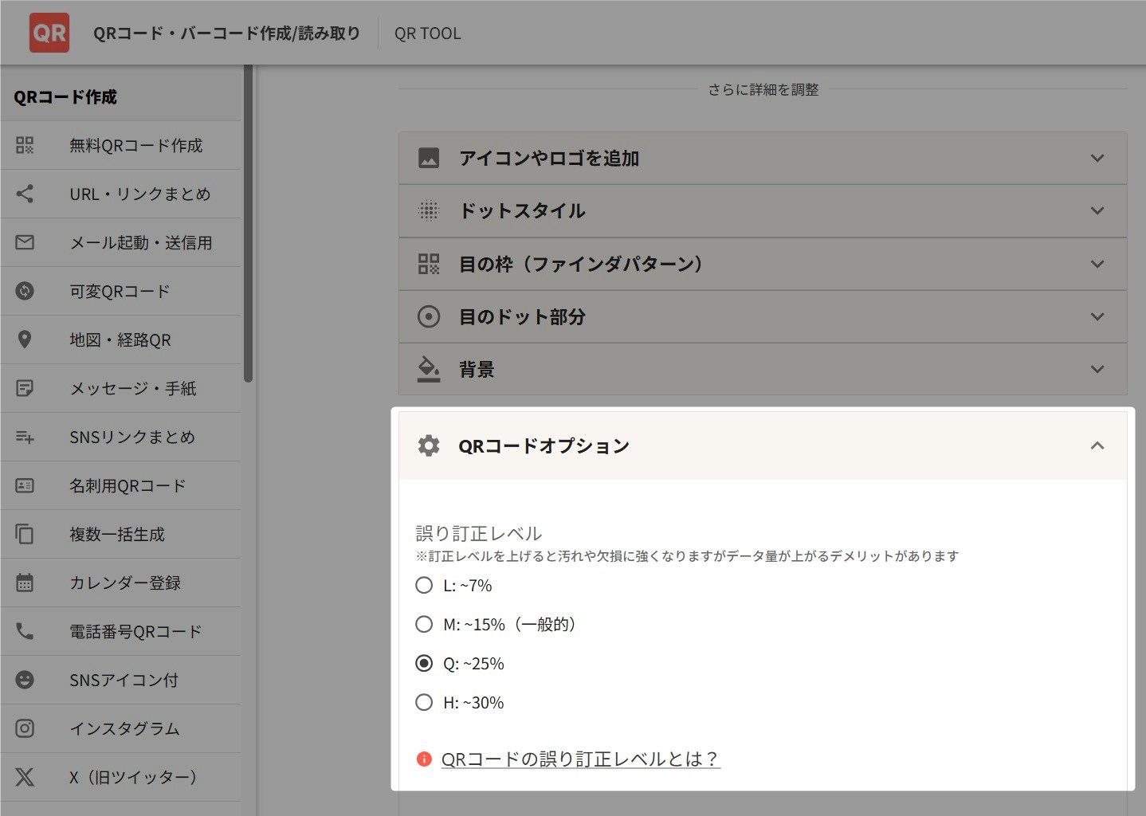
Task: Expand the 背景 color settings panel
Action: (762, 370)
